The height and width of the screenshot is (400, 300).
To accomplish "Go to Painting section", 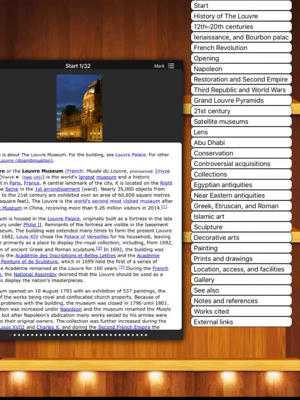I will pyautogui.click(x=241, y=248).
